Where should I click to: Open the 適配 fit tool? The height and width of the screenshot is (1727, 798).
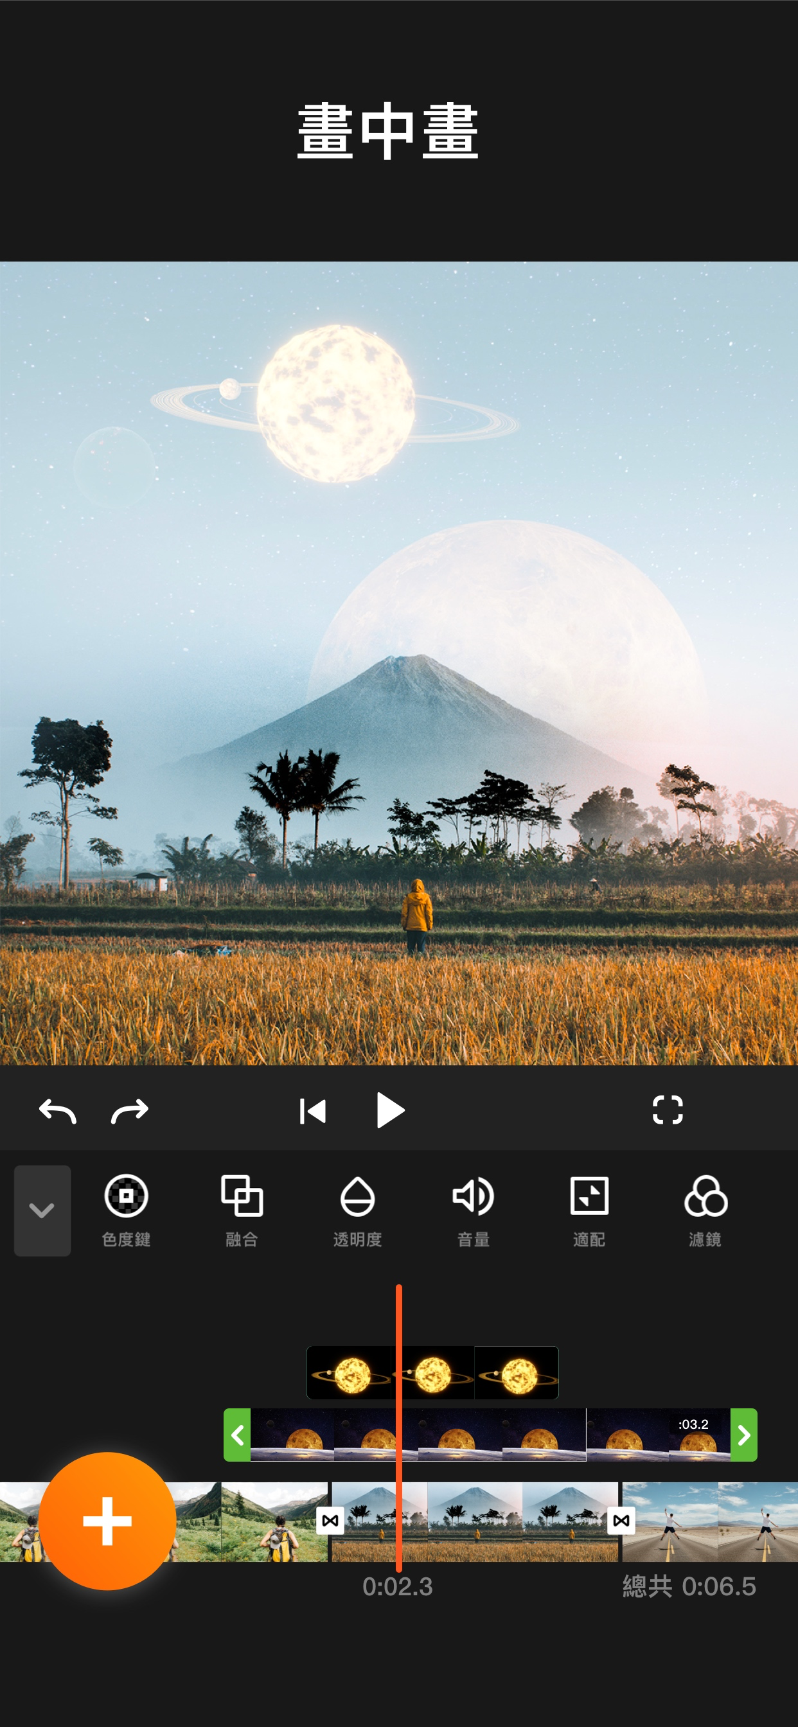589,1211
